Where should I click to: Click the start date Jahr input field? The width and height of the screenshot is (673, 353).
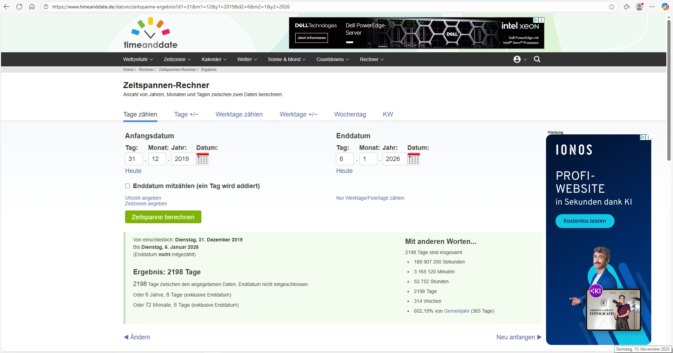point(183,159)
